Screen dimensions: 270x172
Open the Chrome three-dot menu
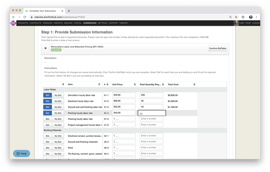pyautogui.click(x=256, y=17)
